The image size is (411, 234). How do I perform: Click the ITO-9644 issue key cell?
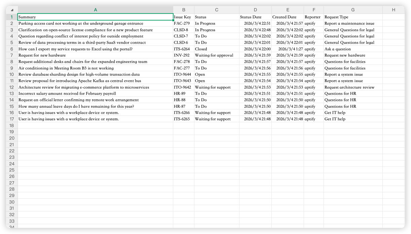(x=183, y=74)
